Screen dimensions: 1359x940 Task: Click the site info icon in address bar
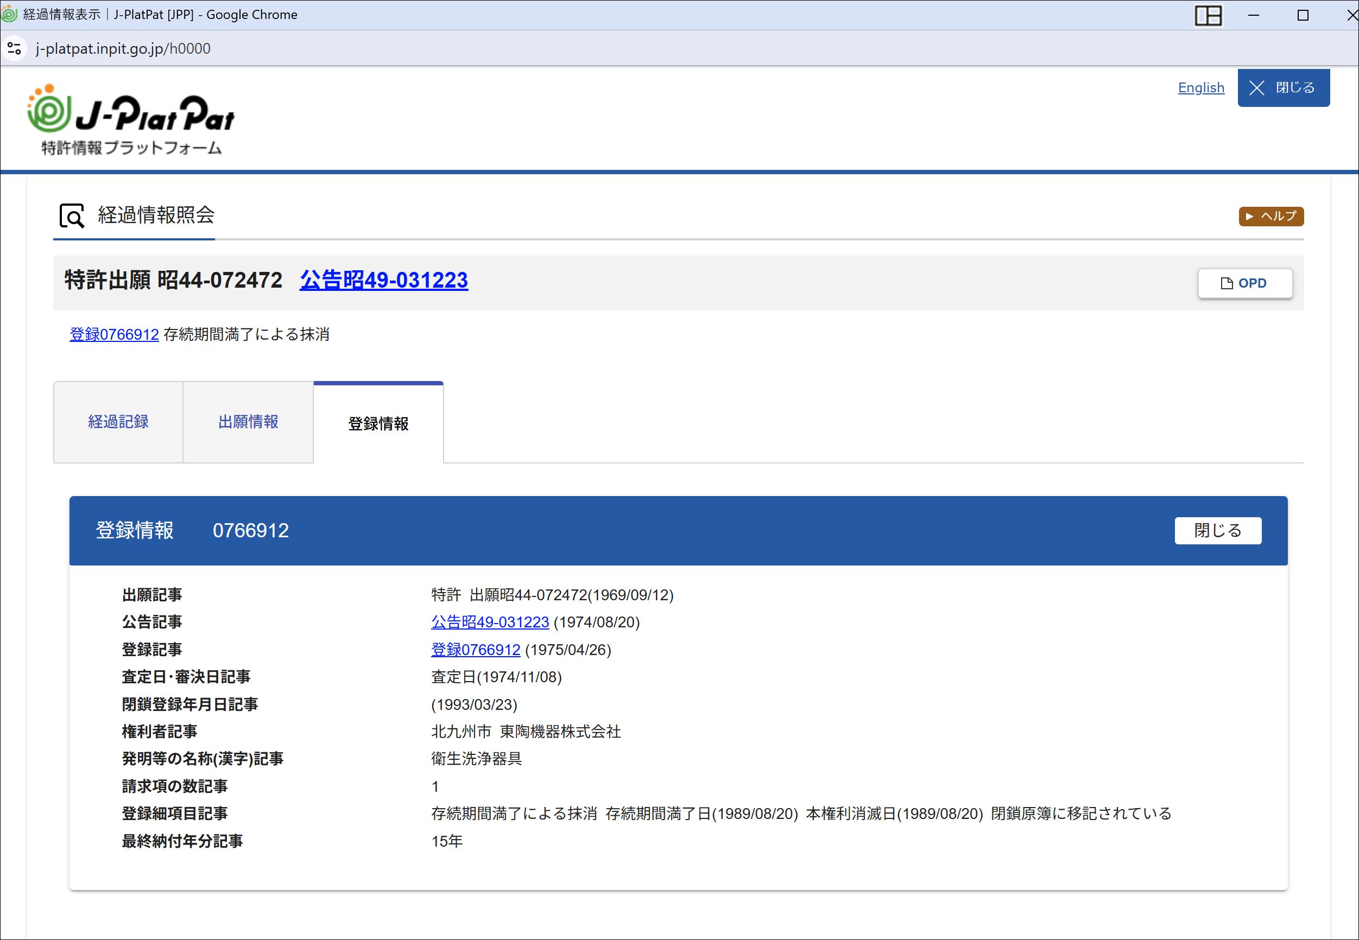tap(14, 48)
